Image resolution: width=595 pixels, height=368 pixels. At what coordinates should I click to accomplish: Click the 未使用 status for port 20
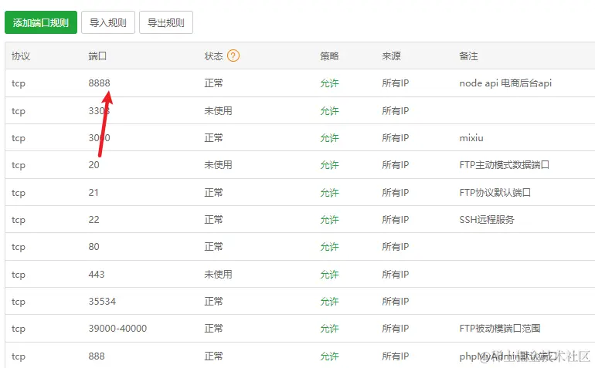point(218,165)
